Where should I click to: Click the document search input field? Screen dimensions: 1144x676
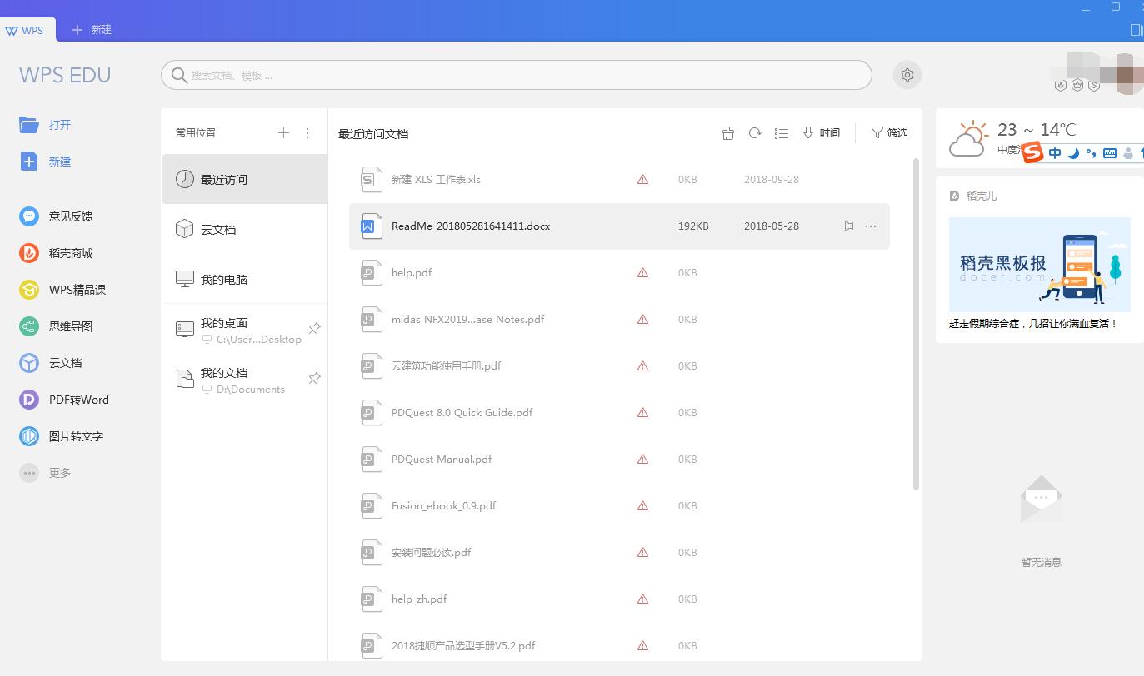517,75
